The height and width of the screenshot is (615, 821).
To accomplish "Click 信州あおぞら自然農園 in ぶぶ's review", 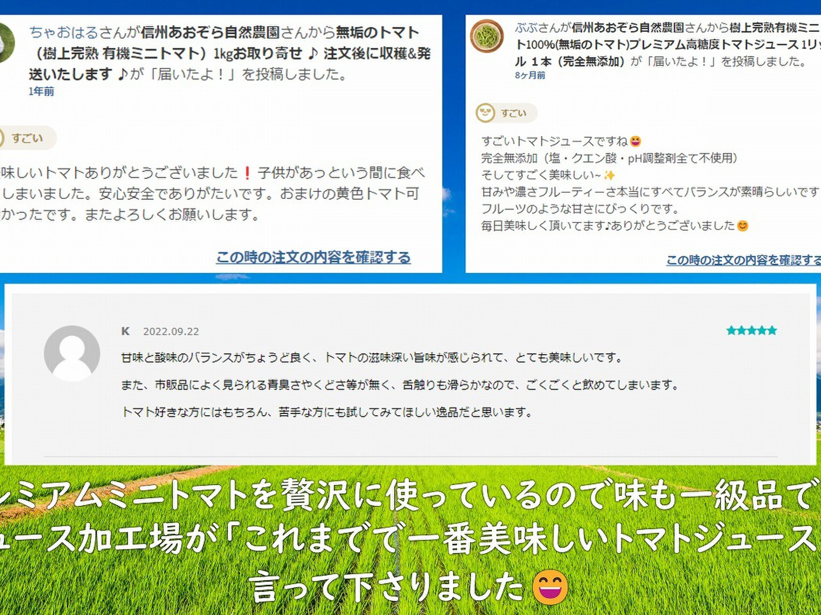I will (x=627, y=28).
